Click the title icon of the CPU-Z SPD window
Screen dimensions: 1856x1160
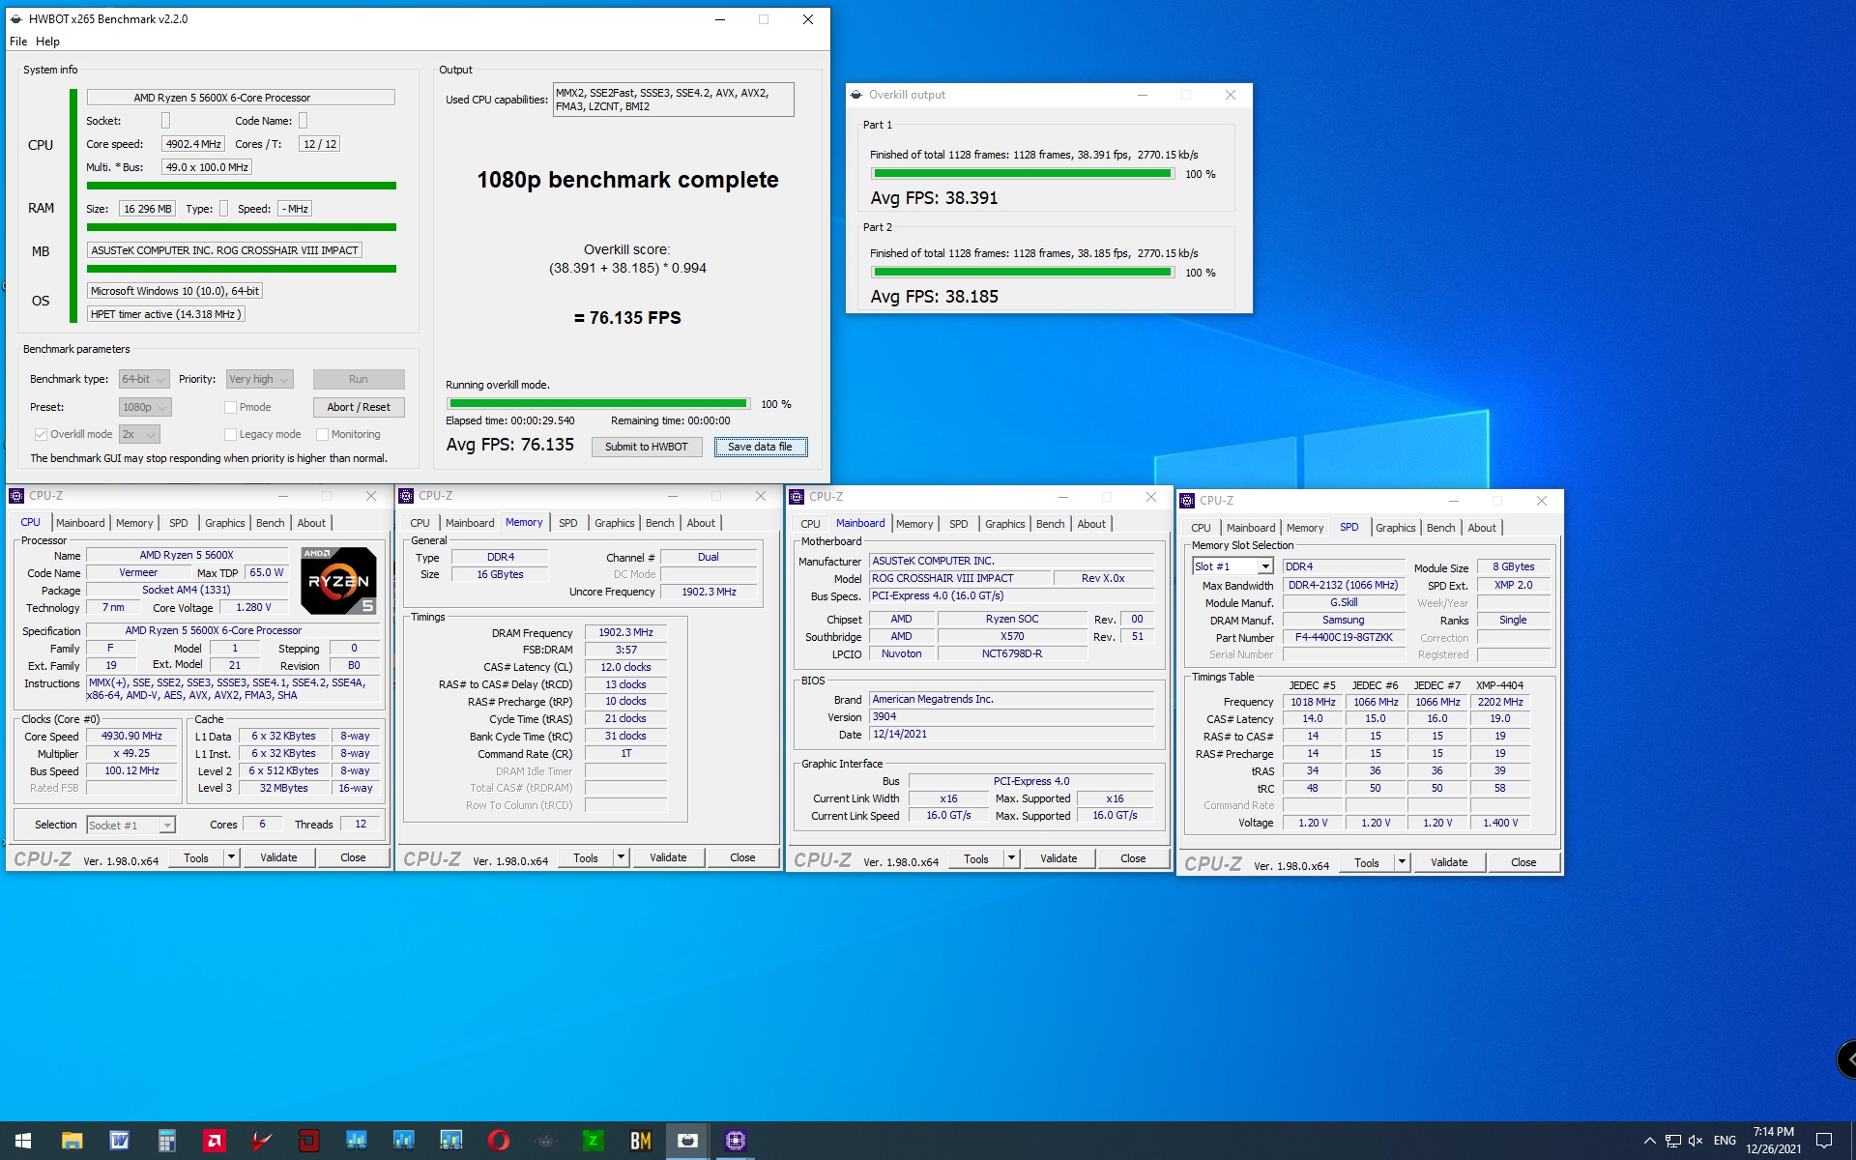point(1188,501)
